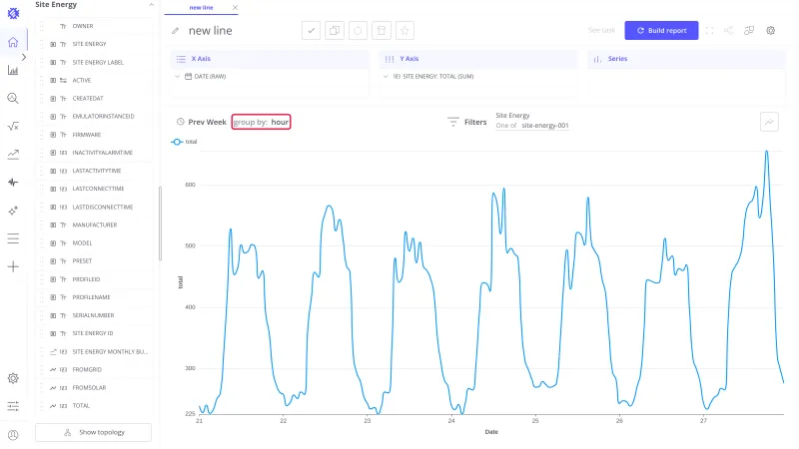This screenshot has width=799, height=449.
Task: Open the linked windows icon
Action: [749, 31]
